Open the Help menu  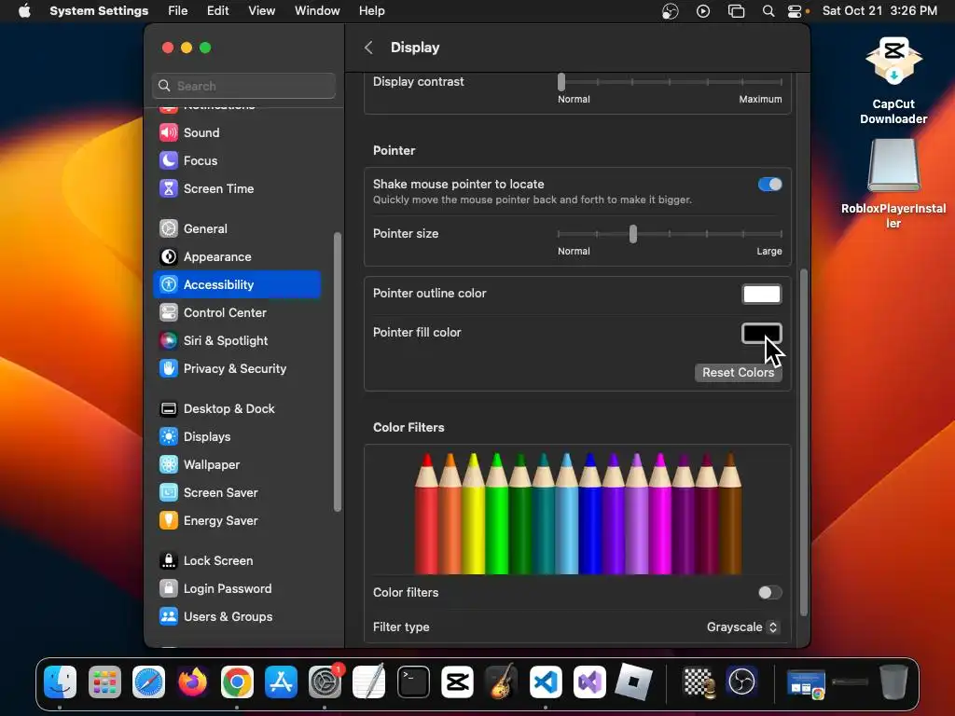click(x=371, y=11)
